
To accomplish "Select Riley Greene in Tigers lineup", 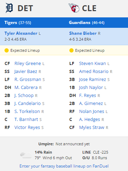I will (28, 64).
